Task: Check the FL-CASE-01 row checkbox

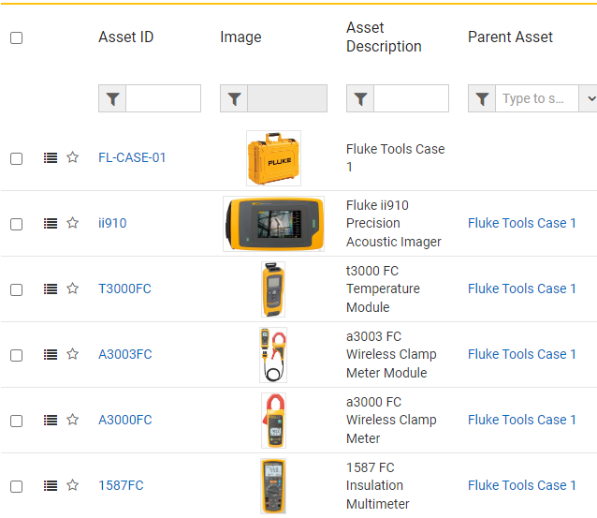Action: tap(16, 158)
